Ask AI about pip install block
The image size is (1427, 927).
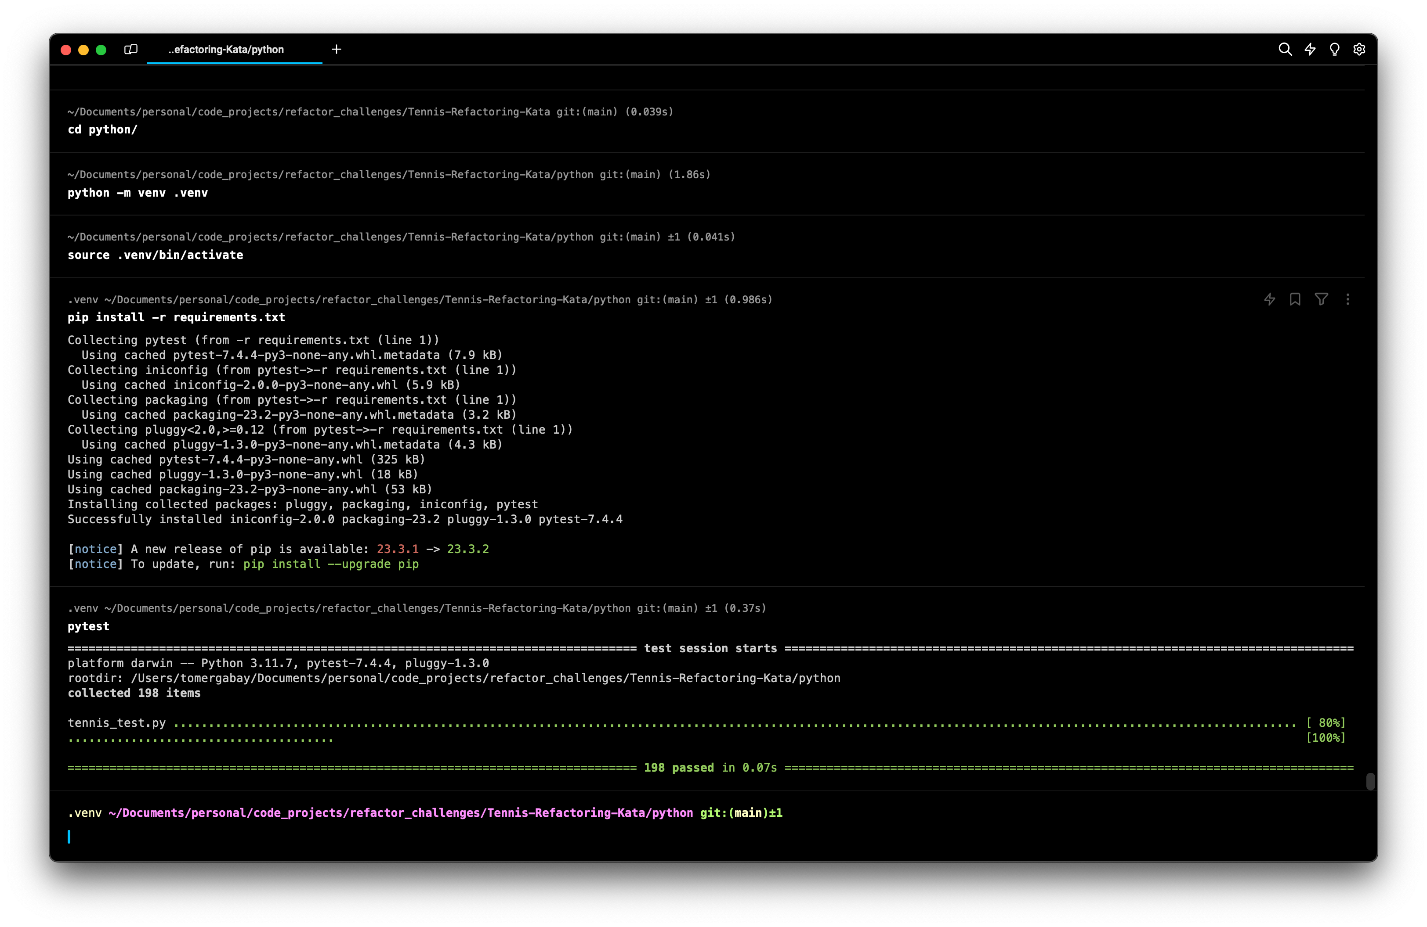[1269, 299]
